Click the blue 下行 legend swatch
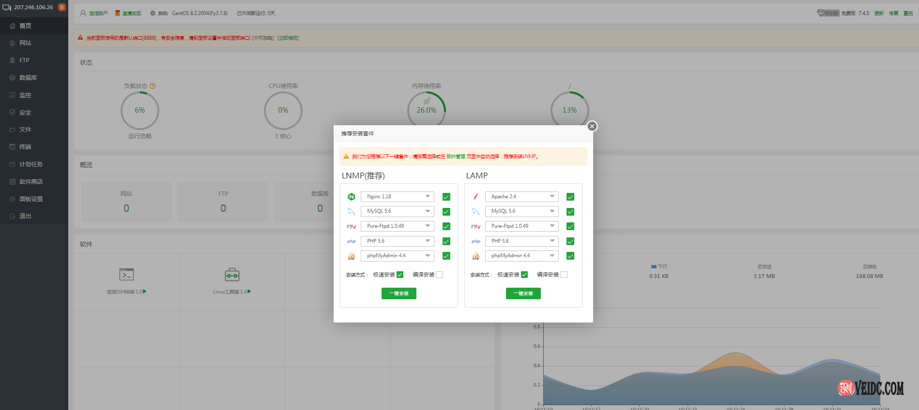Screen dimensions: 919x410 coord(654,267)
